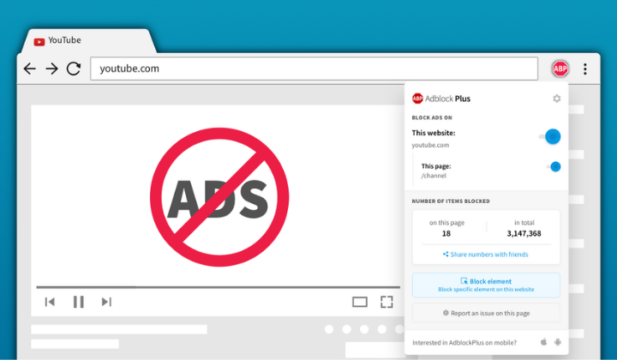Enter fullscreen video mode
The width and height of the screenshot is (617, 360).
pyautogui.click(x=386, y=302)
